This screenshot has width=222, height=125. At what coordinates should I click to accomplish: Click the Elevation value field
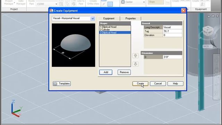tap(172, 35)
